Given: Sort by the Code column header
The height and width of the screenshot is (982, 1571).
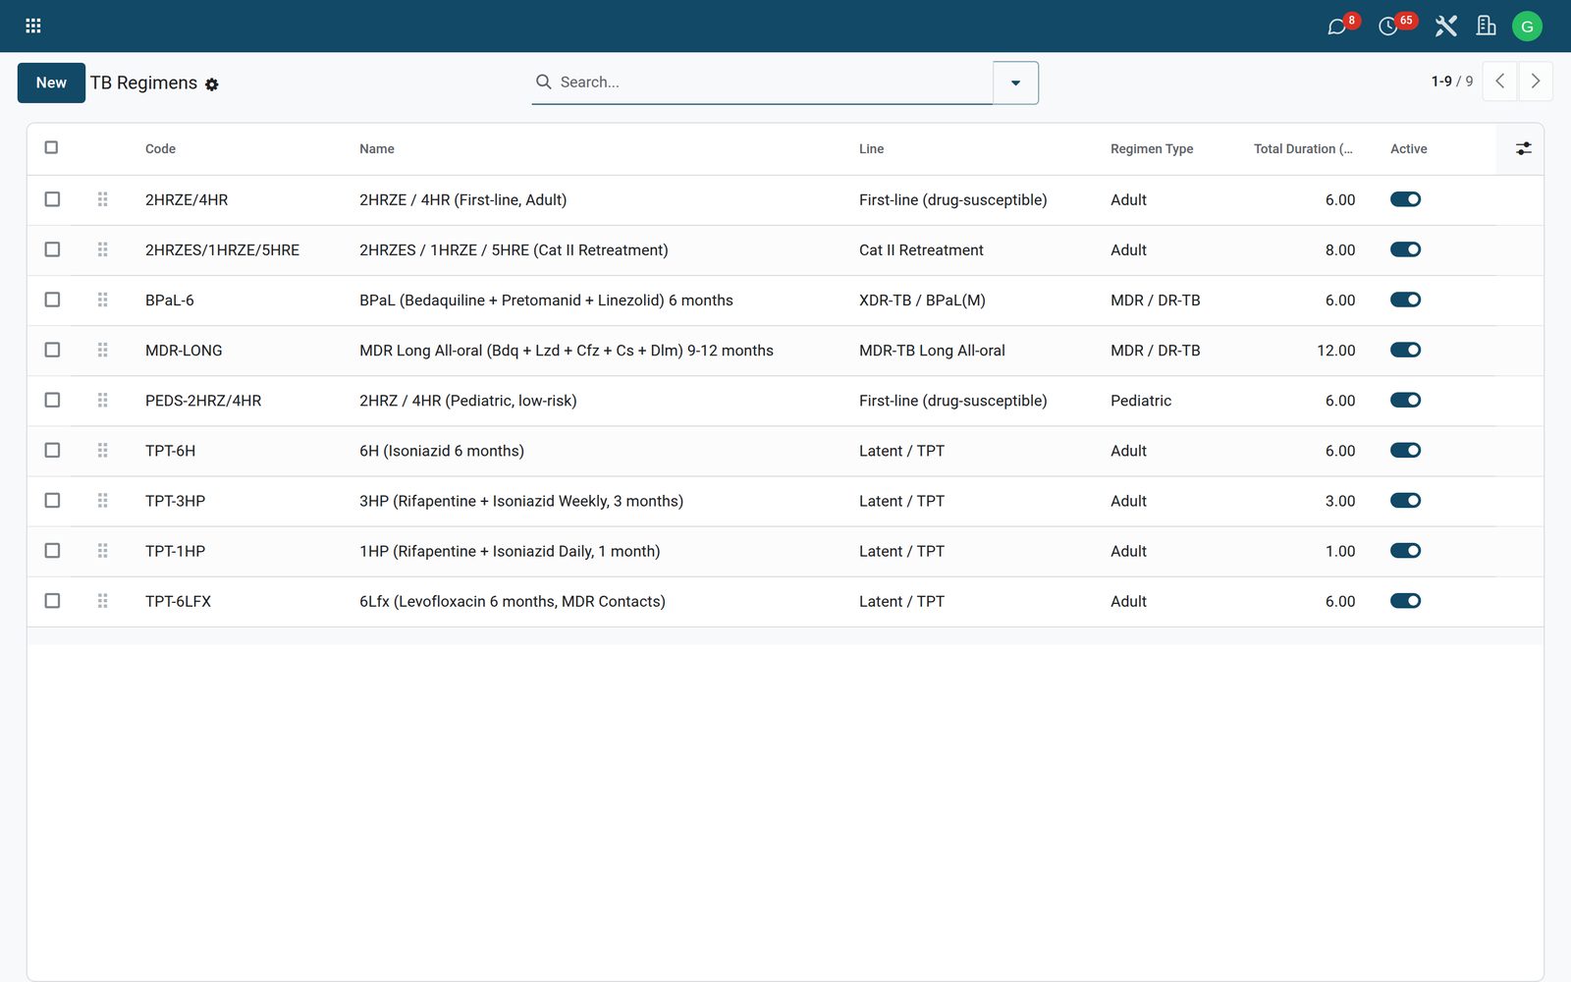Looking at the screenshot, I should point(160,148).
